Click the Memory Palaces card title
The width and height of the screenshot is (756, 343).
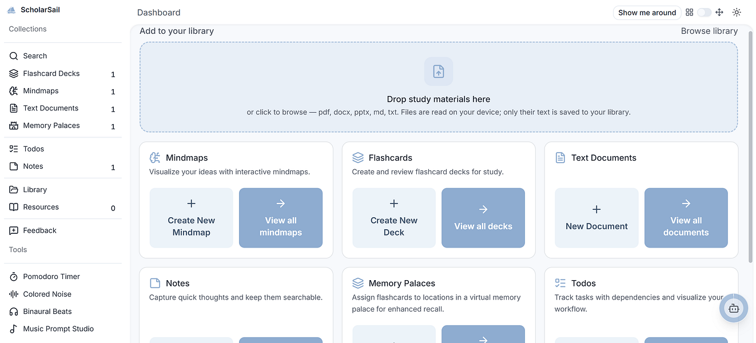[402, 284]
